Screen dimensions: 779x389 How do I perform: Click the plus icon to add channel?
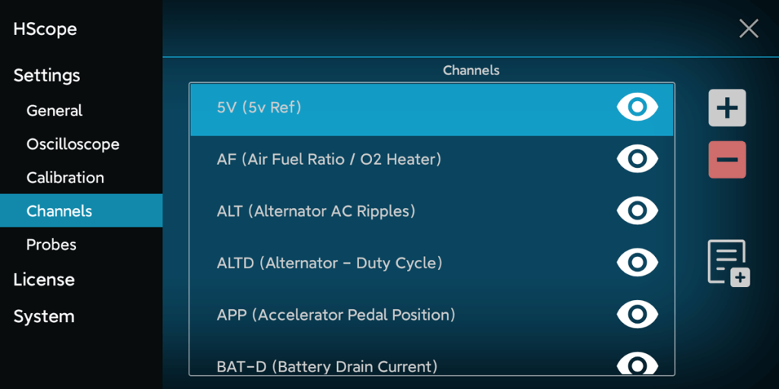click(x=727, y=108)
